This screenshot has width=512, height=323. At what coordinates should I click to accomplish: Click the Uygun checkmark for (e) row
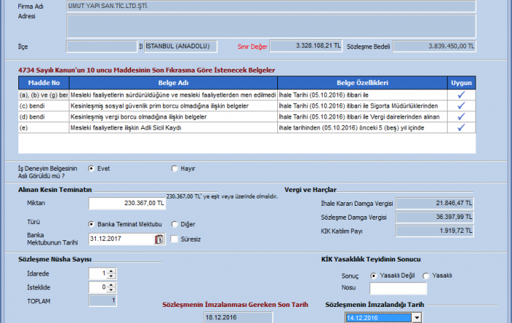(461, 127)
